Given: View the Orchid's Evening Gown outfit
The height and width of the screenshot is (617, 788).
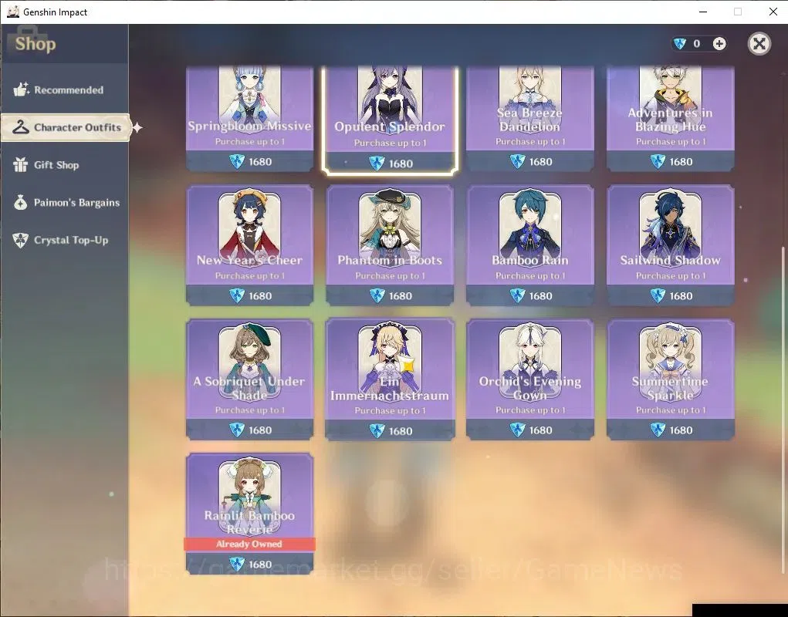Looking at the screenshot, I should (529, 379).
